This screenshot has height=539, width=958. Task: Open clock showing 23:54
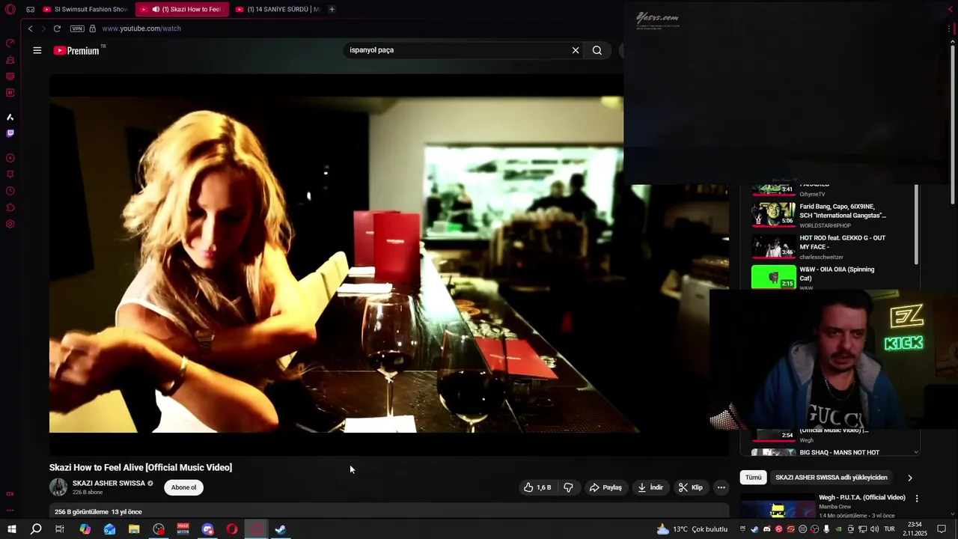click(x=915, y=529)
